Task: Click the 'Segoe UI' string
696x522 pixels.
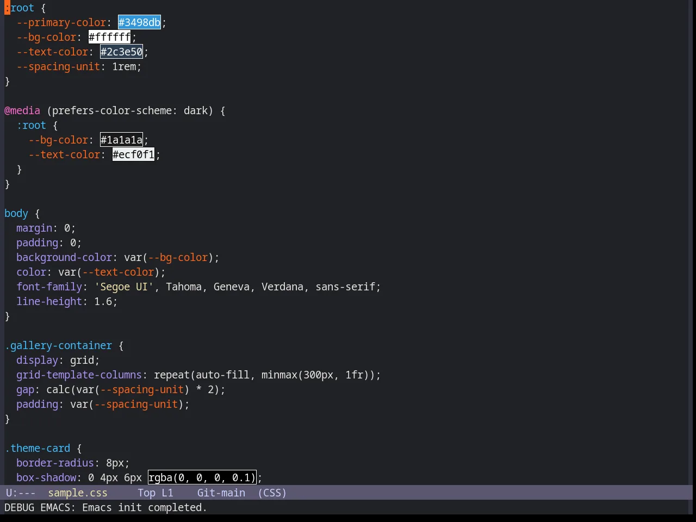Action: [124, 287]
